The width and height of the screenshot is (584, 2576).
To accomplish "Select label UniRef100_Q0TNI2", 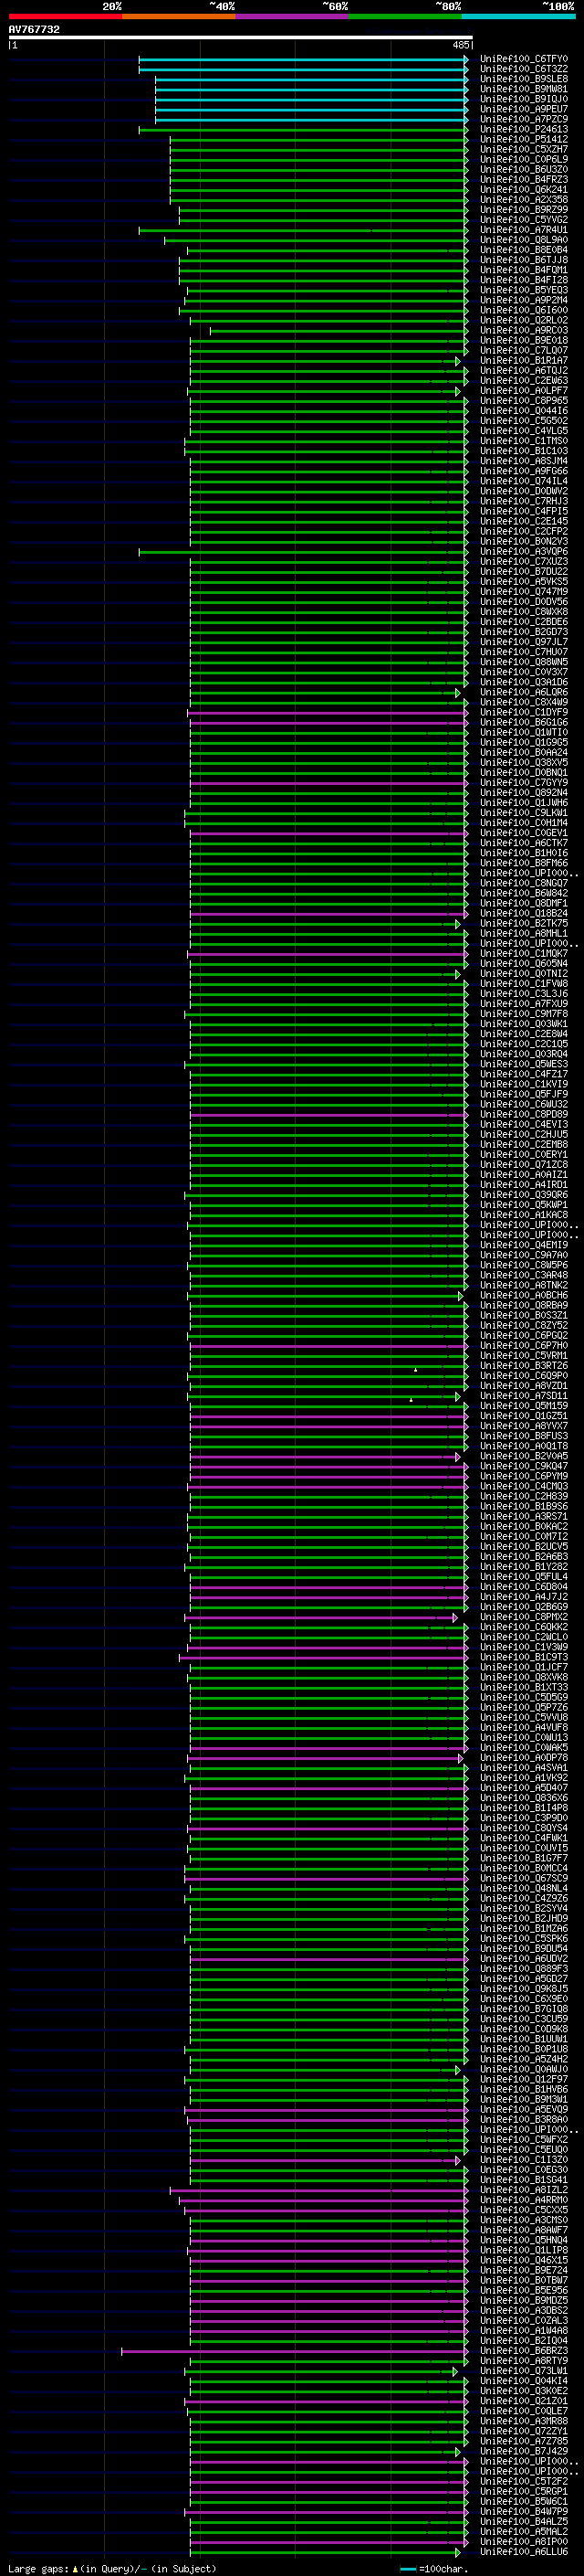I will tap(523, 974).
